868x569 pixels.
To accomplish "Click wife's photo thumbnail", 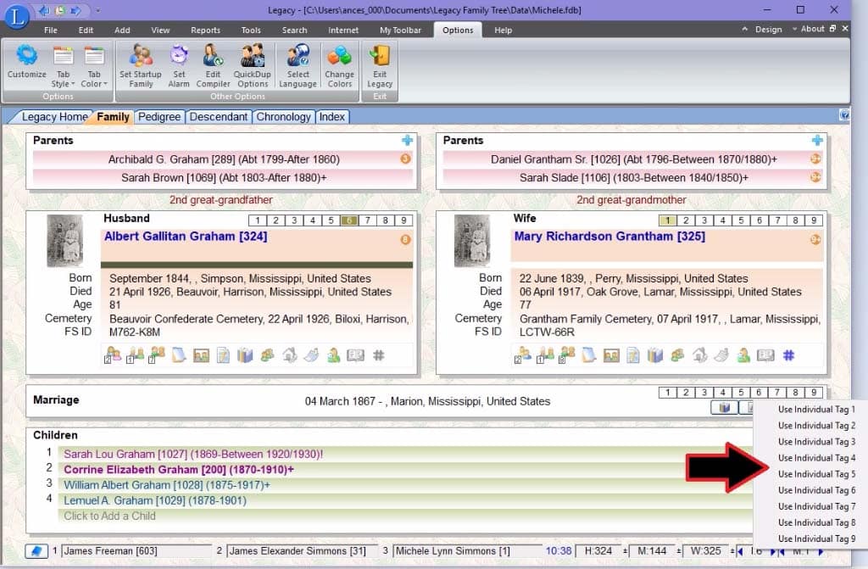I will [471, 241].
